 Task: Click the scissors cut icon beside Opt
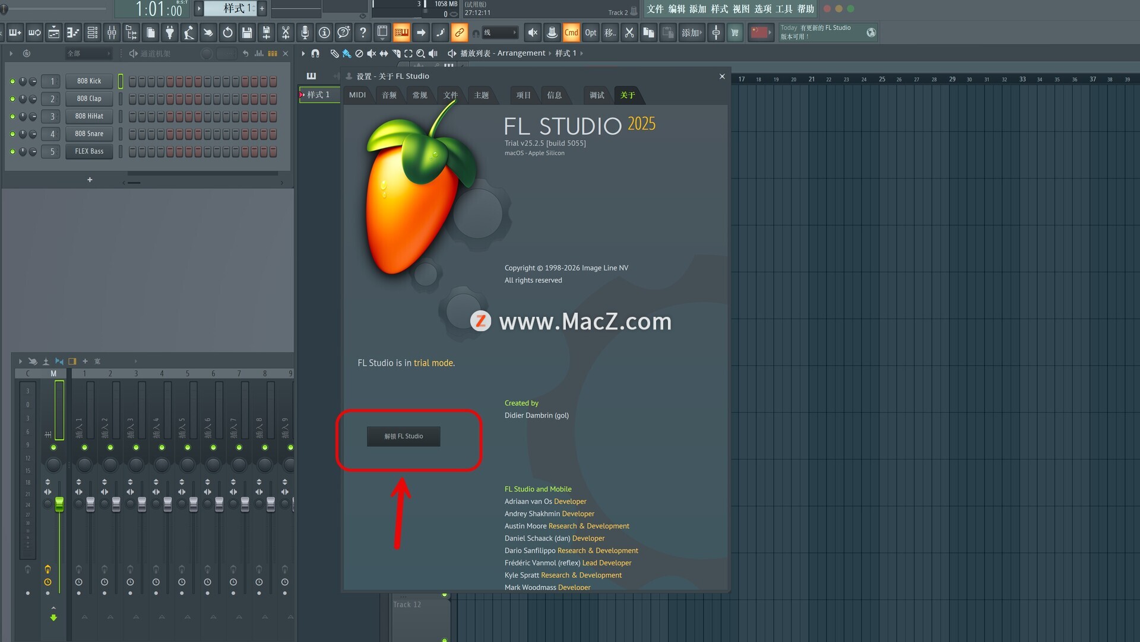tap(629, 33)
